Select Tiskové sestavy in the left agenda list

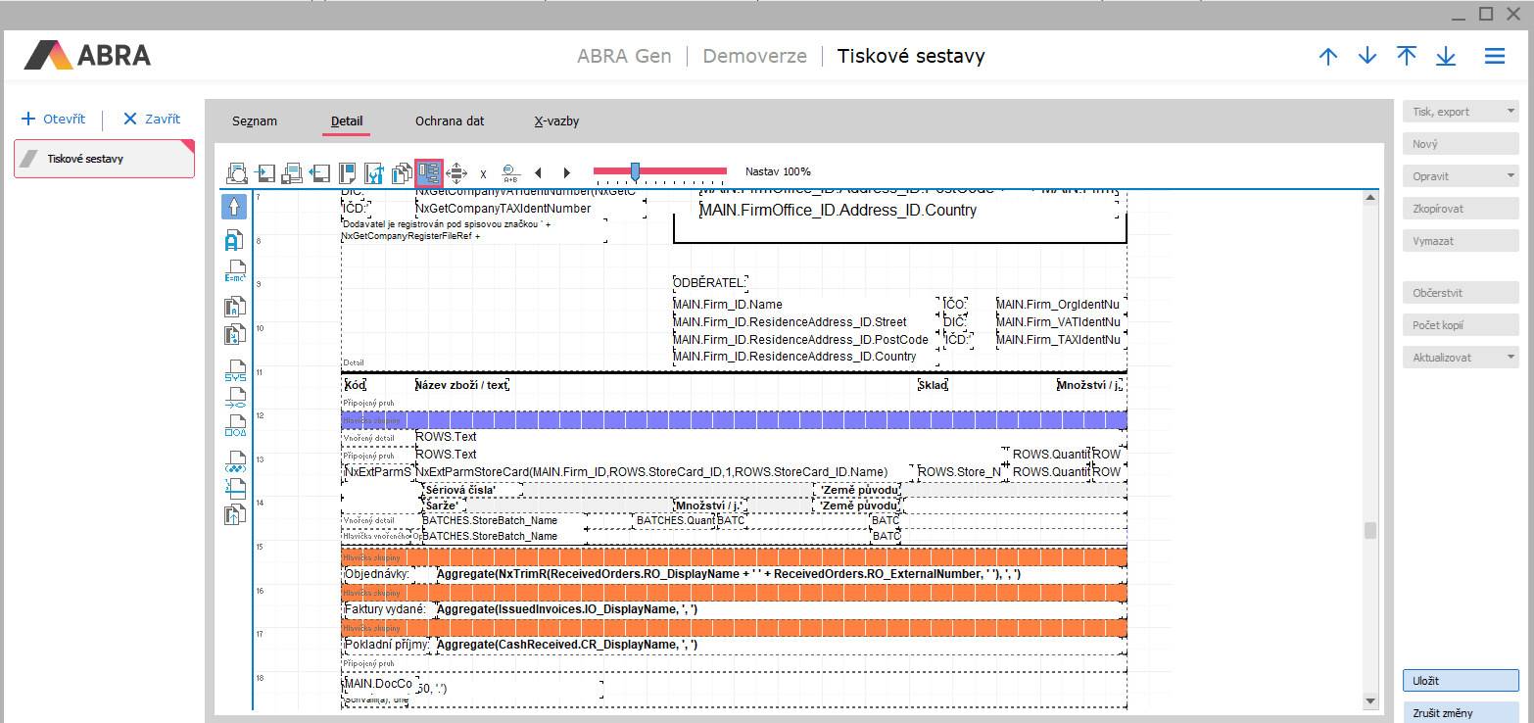104,159
